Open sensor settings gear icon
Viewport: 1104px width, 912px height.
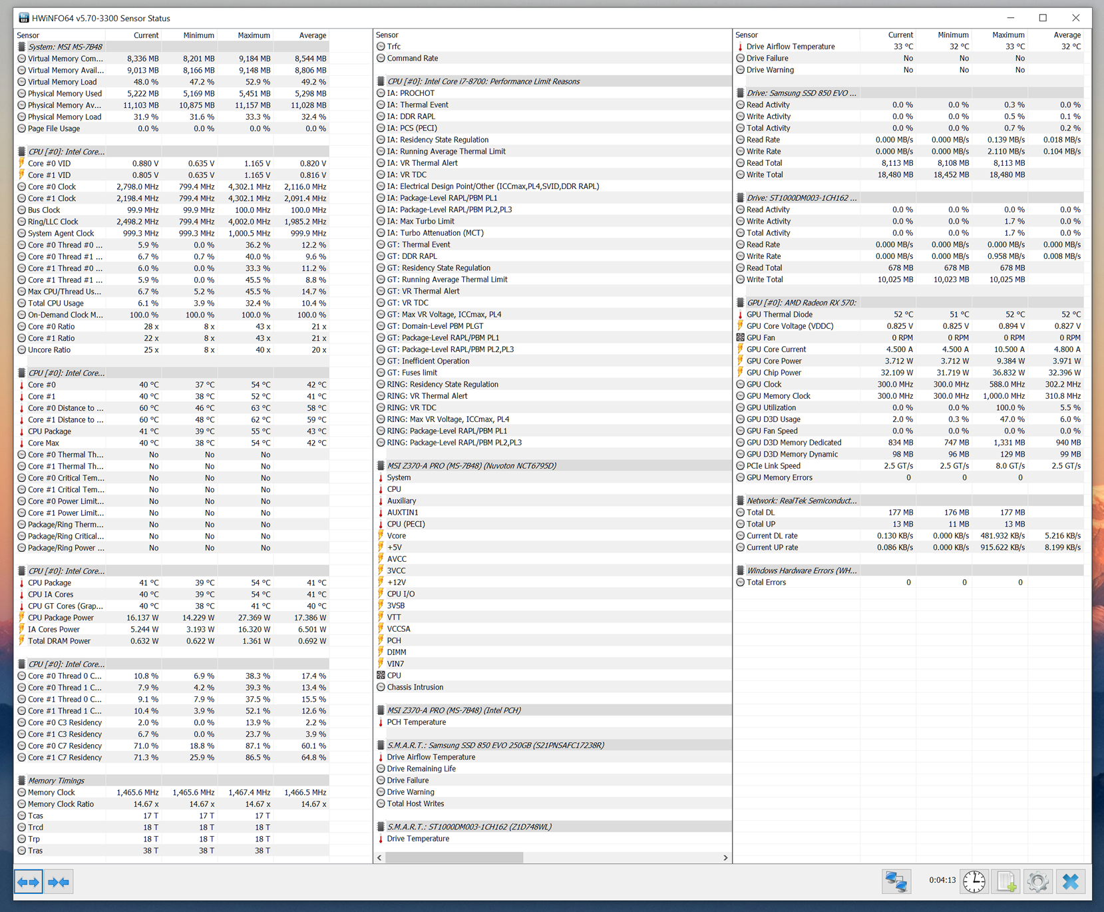(1037, 881)
